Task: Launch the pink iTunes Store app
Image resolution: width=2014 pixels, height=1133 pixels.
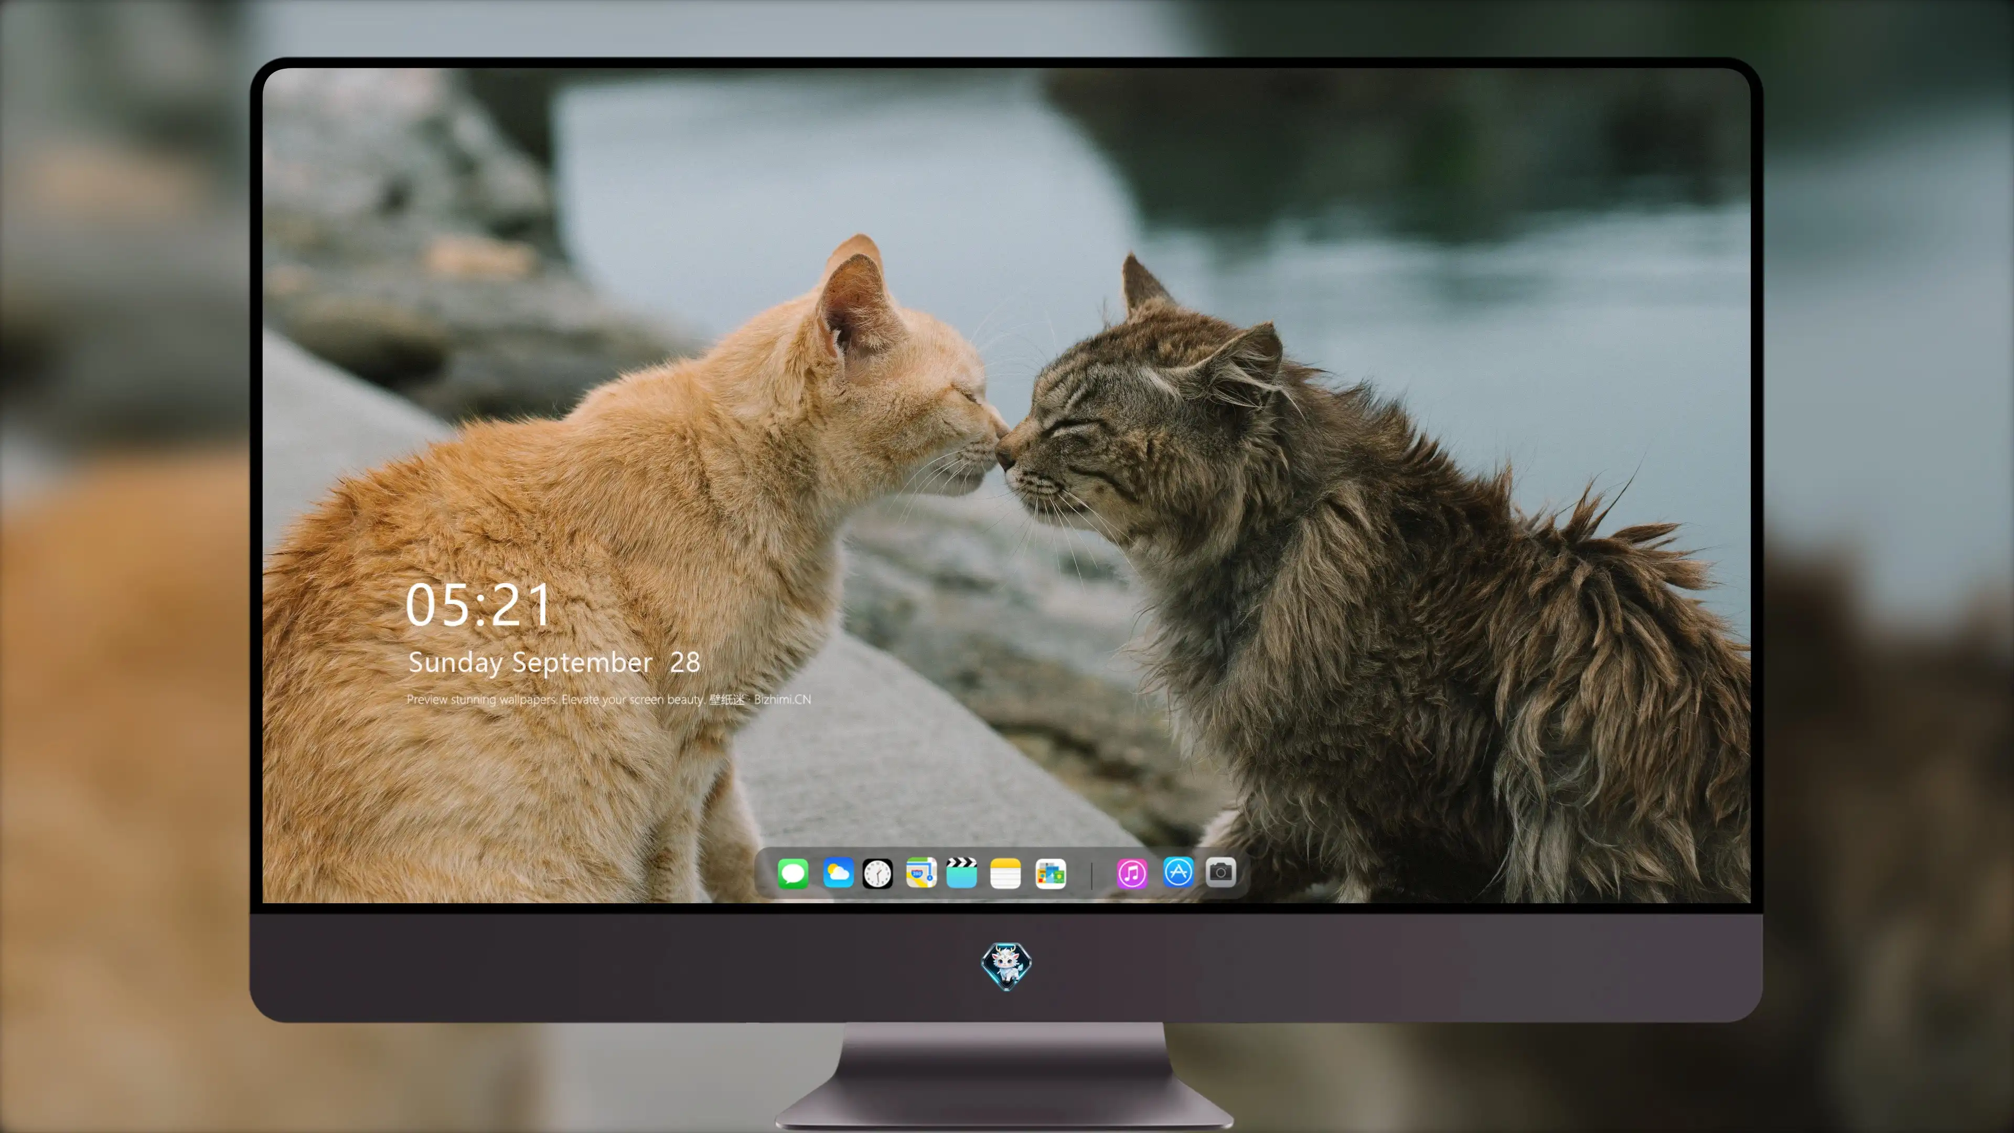Action: coord(1132,873)
